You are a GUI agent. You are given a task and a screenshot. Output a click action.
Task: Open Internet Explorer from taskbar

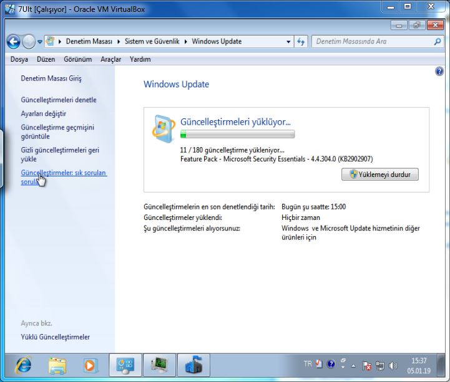pos(23,365)
